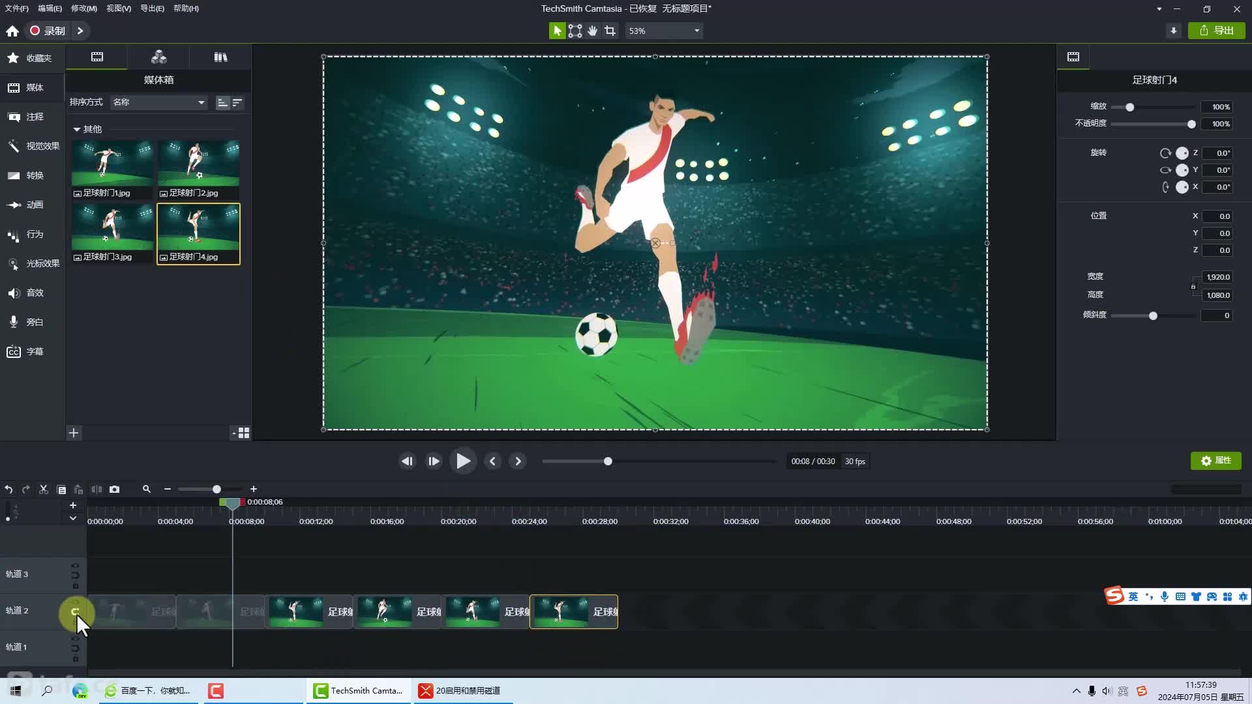This screenshot has width=1252, height=704.
Task: Open the Captions (字幕) section
Action: 33,351
